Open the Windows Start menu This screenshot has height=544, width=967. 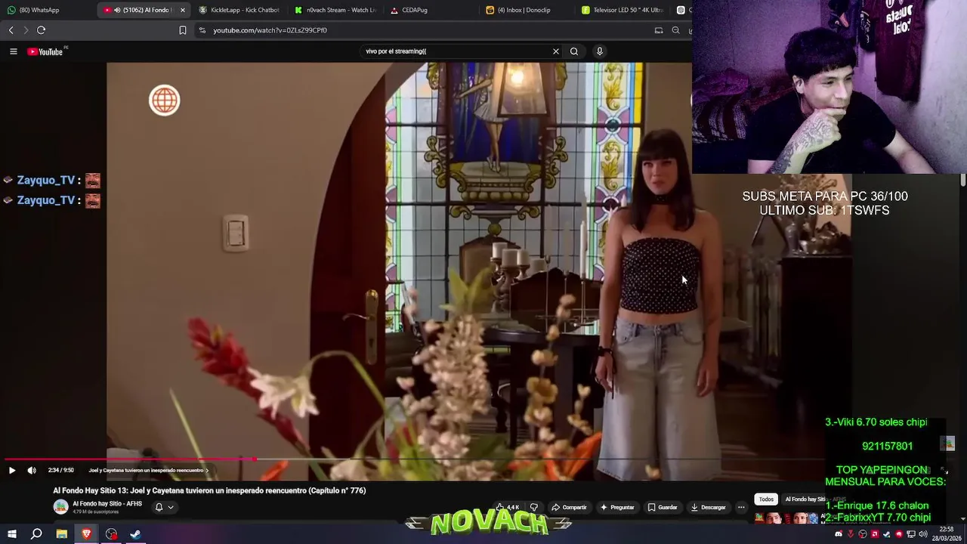tap(12, 534)
